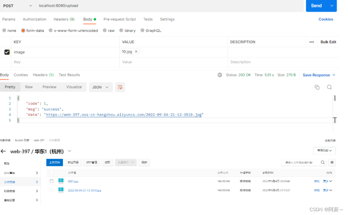Open the aliyuncs URL in response data
Screen dimensions: 348x215
coord(124,115)
